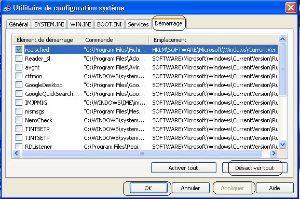Image resolution: width=300 pixels, height=199 pixels.
Task: Check the ctfmon startup item
Action: point(19,76)
